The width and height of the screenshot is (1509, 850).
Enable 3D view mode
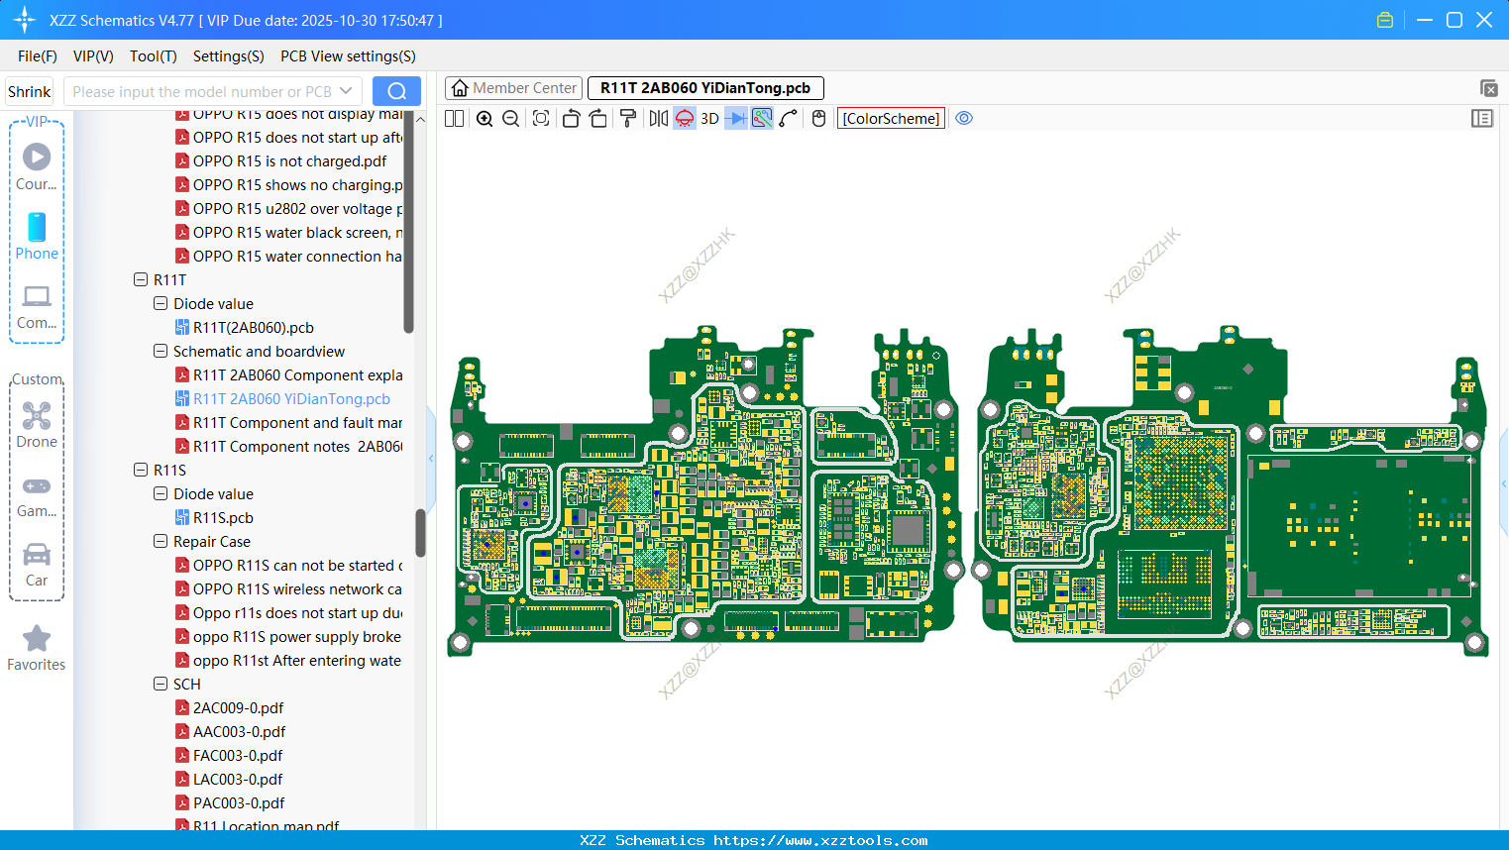708,118
